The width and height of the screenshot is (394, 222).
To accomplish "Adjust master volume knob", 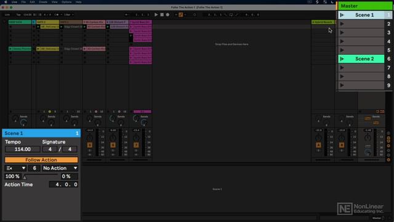I will click(x=368, y=138).
